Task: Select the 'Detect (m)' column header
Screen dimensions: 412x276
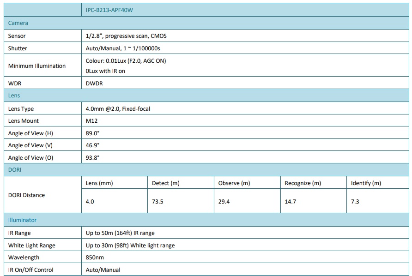Action: [x=165, y=183]
